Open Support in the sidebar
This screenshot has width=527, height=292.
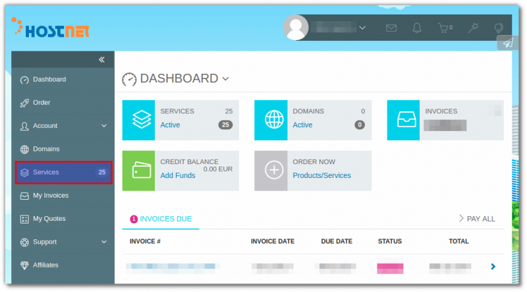coord(63,242)
